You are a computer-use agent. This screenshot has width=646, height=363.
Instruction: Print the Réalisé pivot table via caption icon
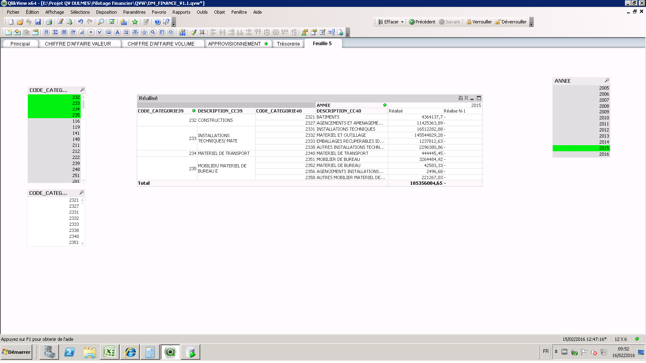pos(461,98)
